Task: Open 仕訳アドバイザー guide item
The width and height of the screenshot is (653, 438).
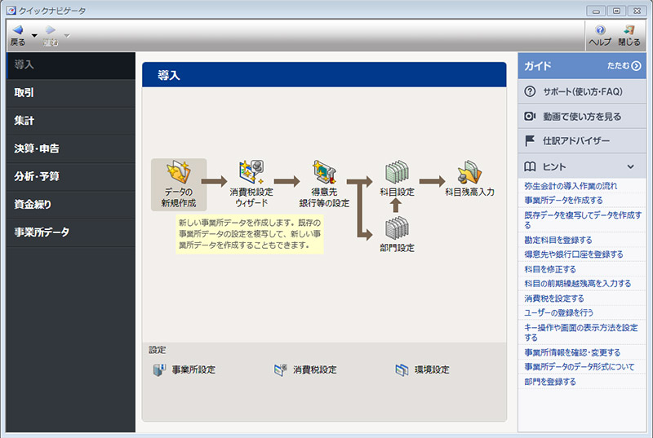Action: (582, 141)
